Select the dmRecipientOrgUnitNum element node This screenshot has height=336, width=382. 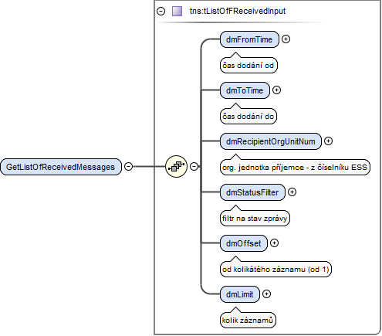click(x=271, y=141)
